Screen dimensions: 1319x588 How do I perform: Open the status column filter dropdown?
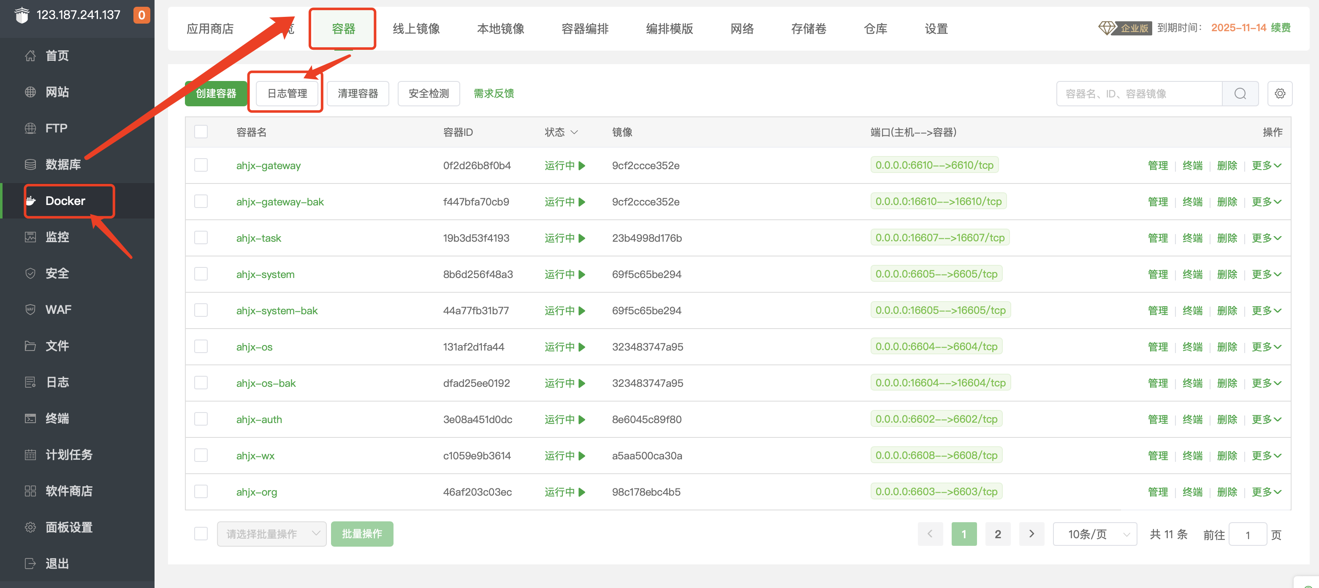click(573, 132)
